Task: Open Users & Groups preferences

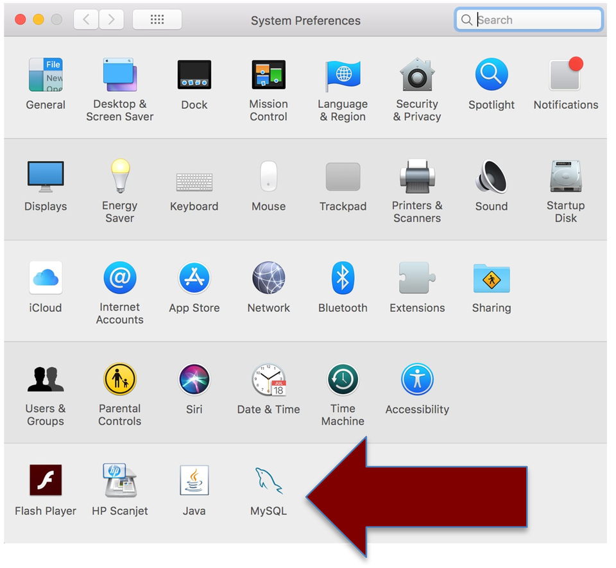Action: [x=45, y=379]
